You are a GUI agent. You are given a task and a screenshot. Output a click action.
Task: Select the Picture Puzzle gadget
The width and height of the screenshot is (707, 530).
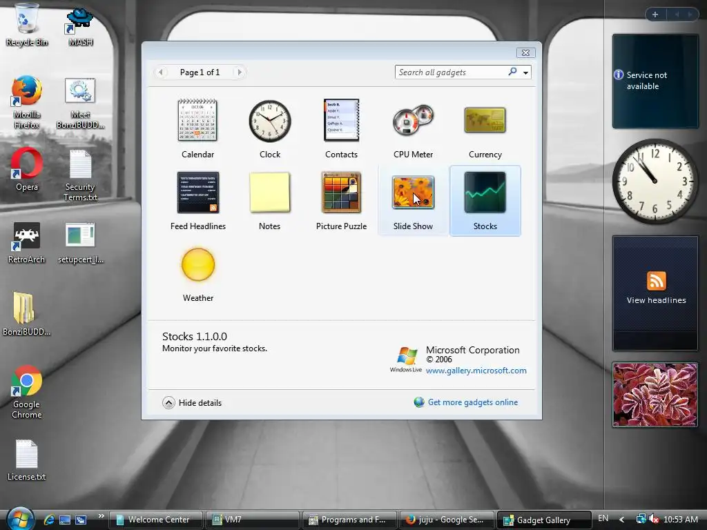(341, 193)
